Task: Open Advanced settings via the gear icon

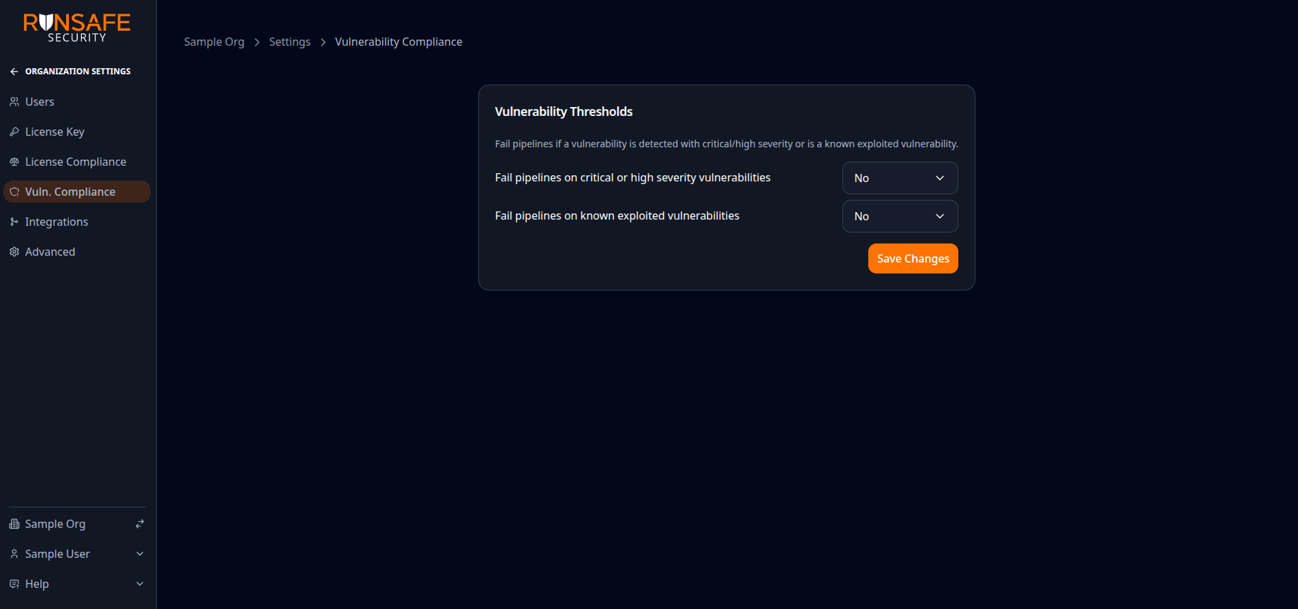Action: (x=14, y=251)
